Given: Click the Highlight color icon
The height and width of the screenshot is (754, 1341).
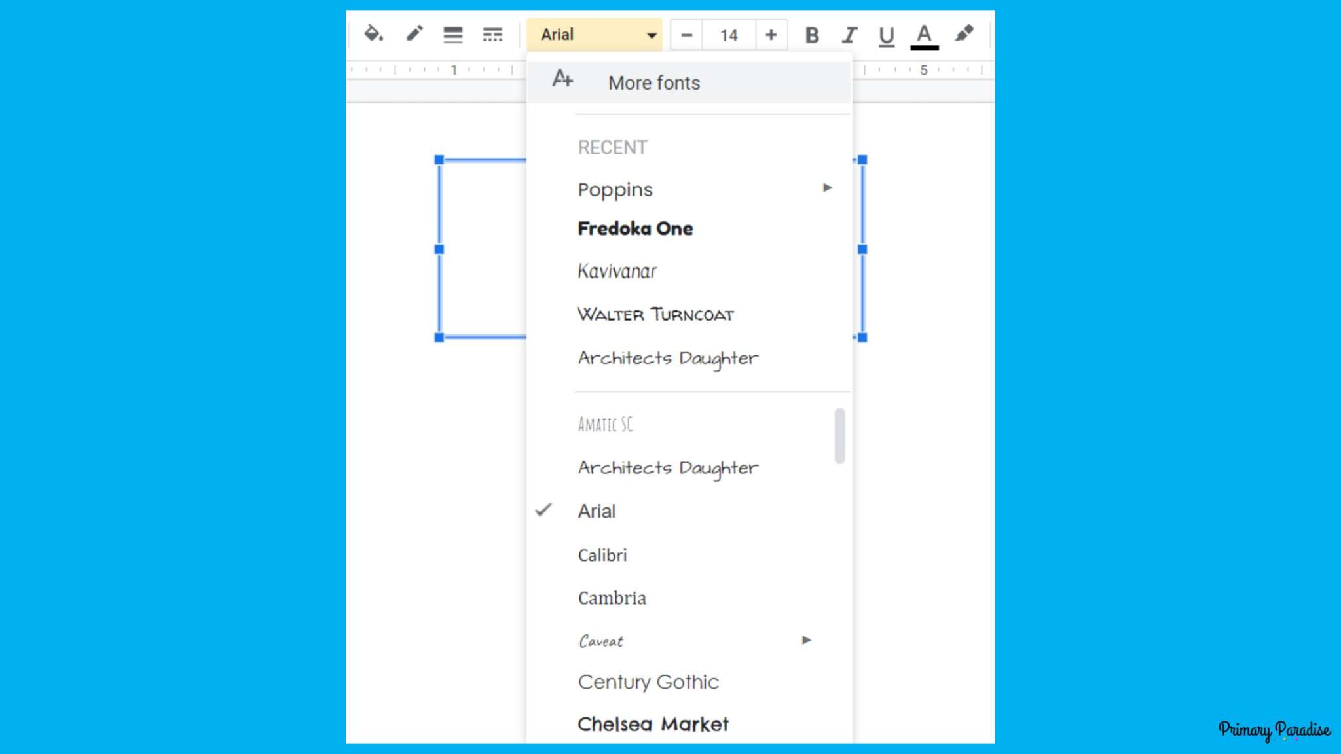Looking at the screenshot, I should coord(963,35).
